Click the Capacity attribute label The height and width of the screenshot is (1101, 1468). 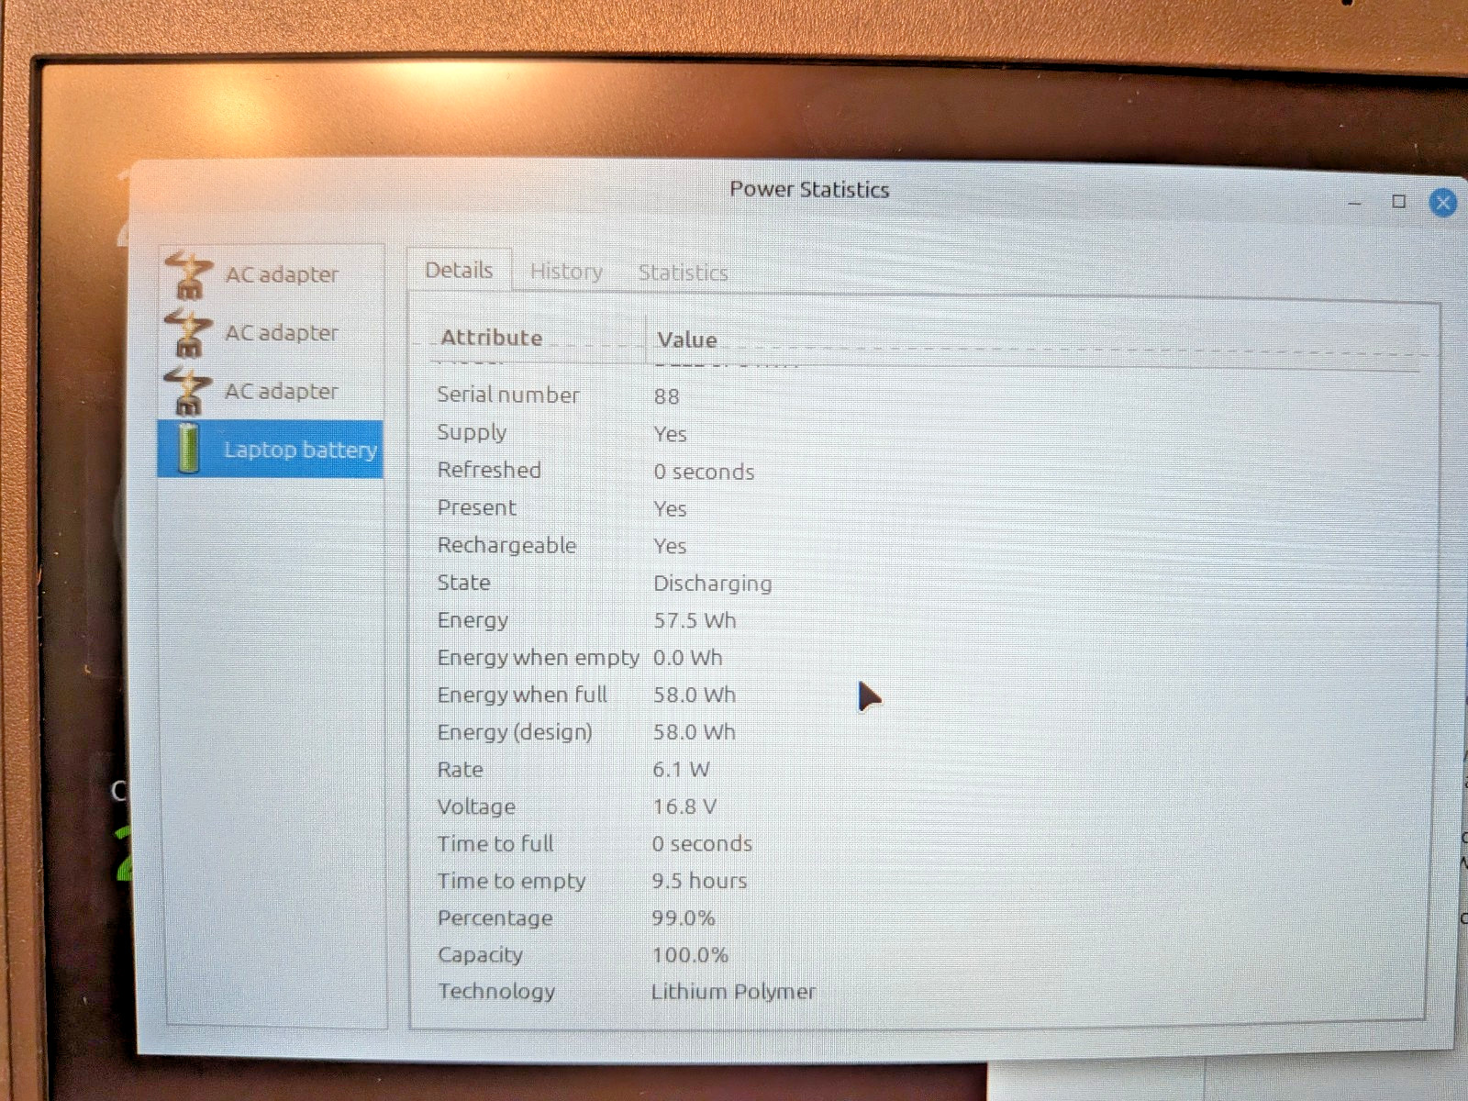click(480, 955)
